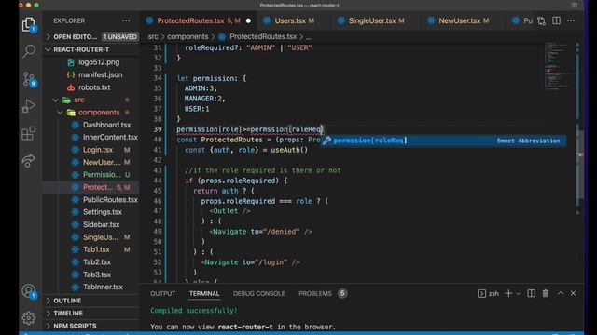Open terminal launch profile dropdown arrow
597x335 pixels.
tap(518, 294)
